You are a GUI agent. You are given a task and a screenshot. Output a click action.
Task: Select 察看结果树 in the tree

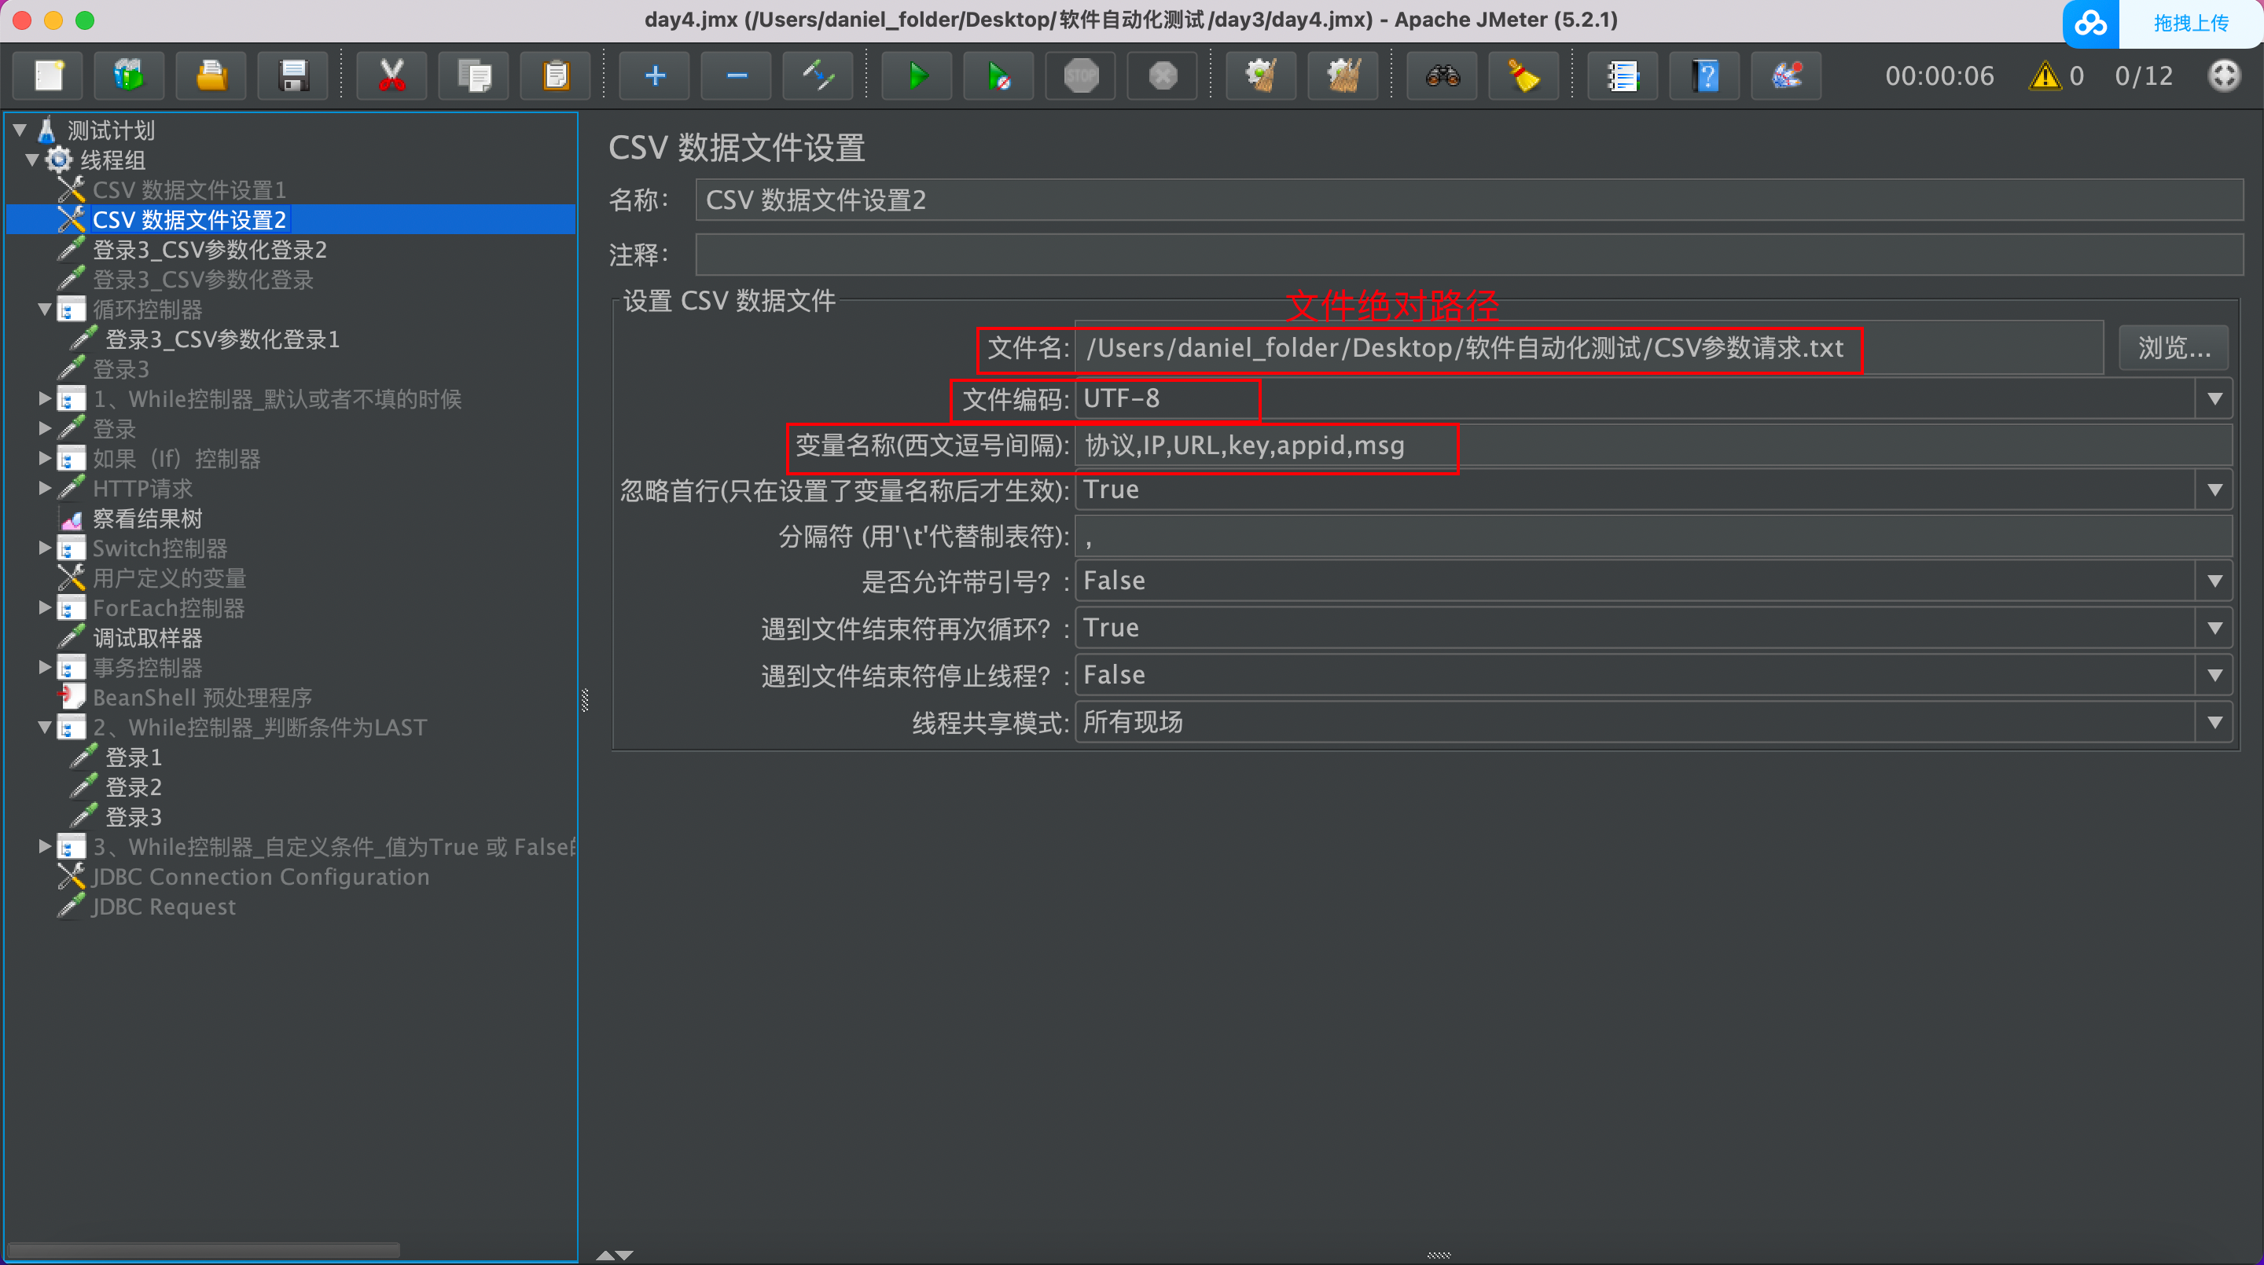pos(148,519)
